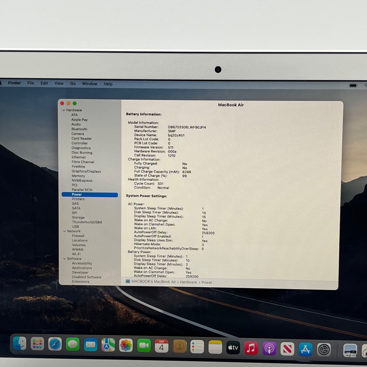
Task: Select USB in sidebar
Action: (75, 227)
